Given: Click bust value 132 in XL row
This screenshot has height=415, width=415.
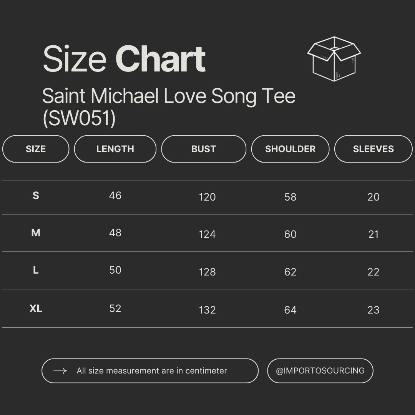Looking at the screenshot, I should [207, 310].
